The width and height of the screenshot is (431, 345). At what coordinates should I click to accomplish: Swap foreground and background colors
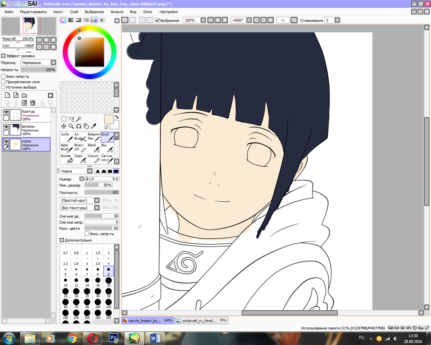click(117, 117)
